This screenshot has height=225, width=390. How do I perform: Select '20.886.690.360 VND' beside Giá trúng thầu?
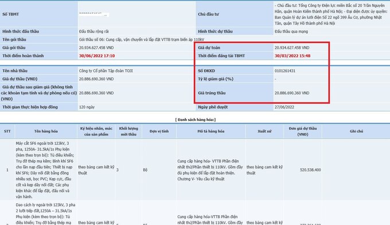[292, 93]
